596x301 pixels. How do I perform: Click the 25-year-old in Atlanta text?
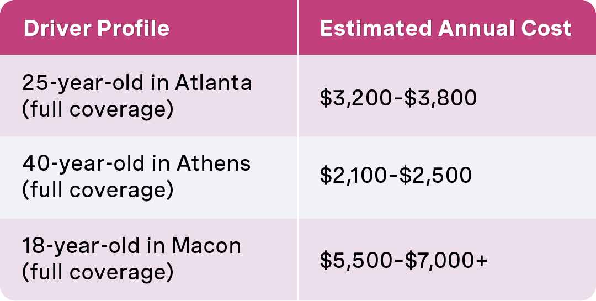point(137,83)
